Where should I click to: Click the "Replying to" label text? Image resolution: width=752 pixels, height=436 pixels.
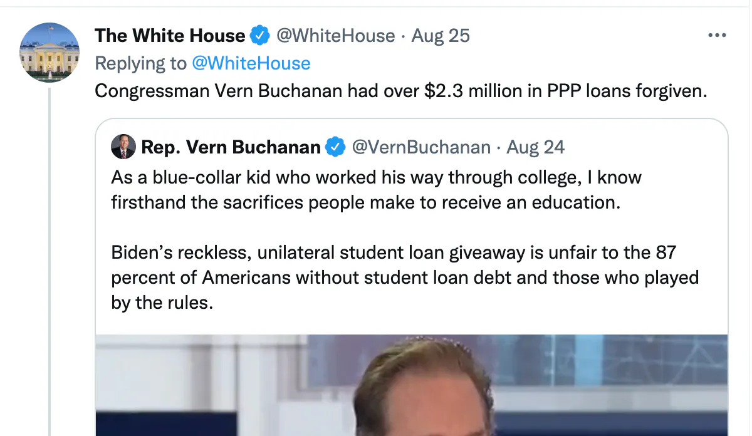[141, 63]
